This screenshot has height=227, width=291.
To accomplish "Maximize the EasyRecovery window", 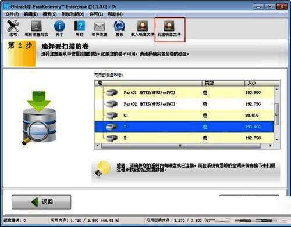I will coord(270,7).
